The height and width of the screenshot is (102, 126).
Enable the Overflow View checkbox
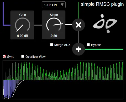coord(23,56)
